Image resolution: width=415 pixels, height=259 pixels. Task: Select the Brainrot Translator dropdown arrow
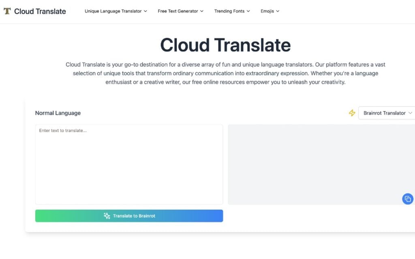[x=411, y=113]
